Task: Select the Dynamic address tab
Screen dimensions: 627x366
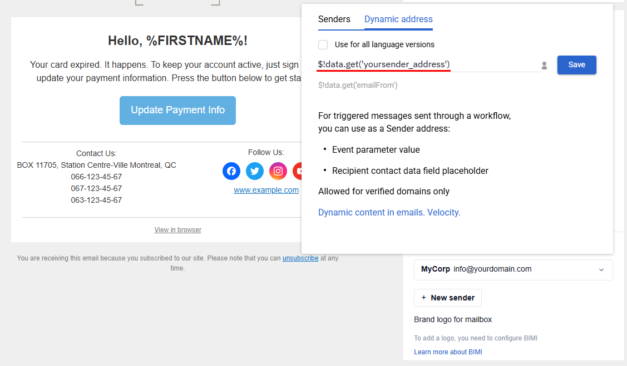Action: point(398,19)
